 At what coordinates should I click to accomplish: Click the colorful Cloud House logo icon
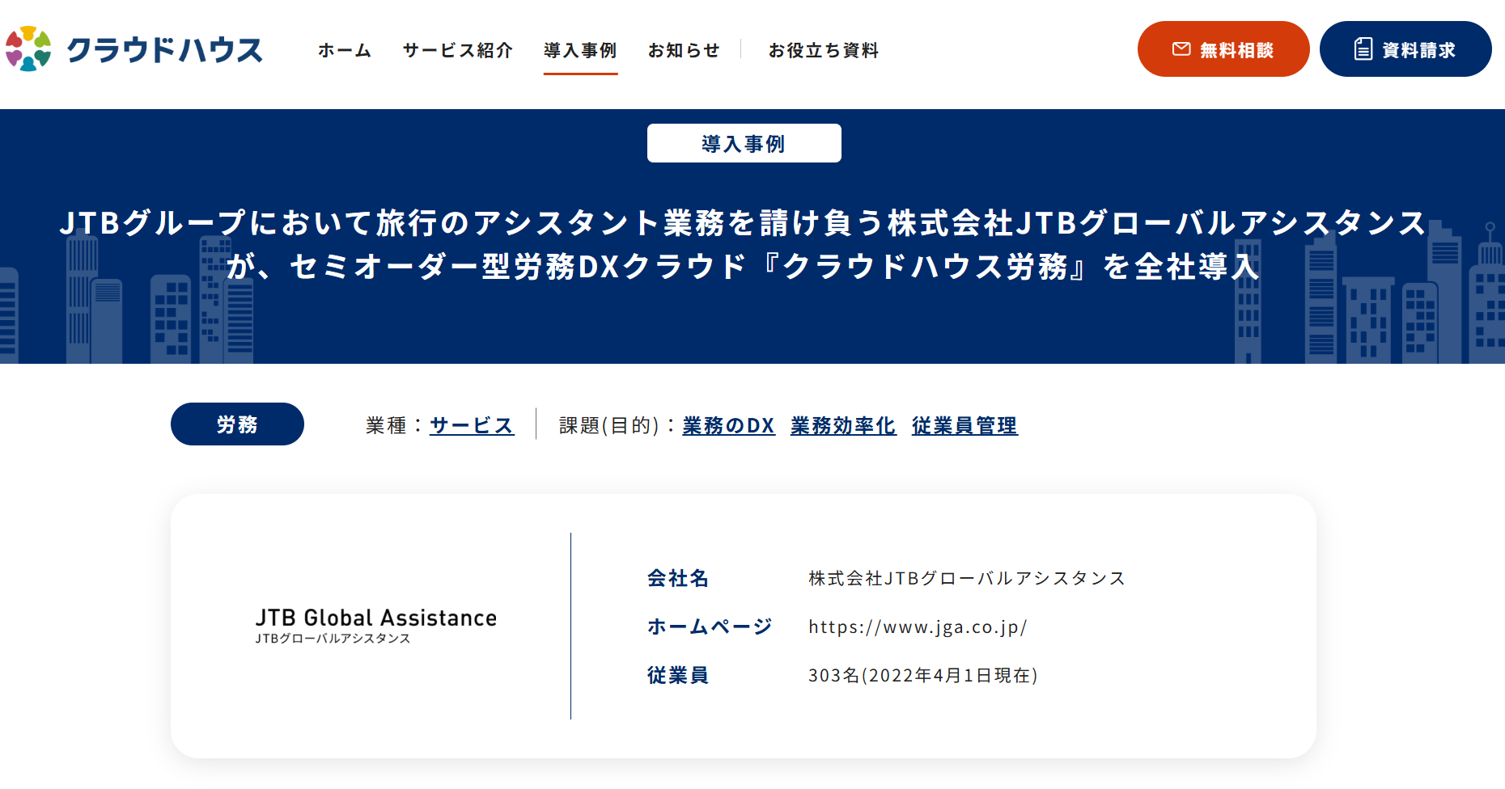point(28,49)
